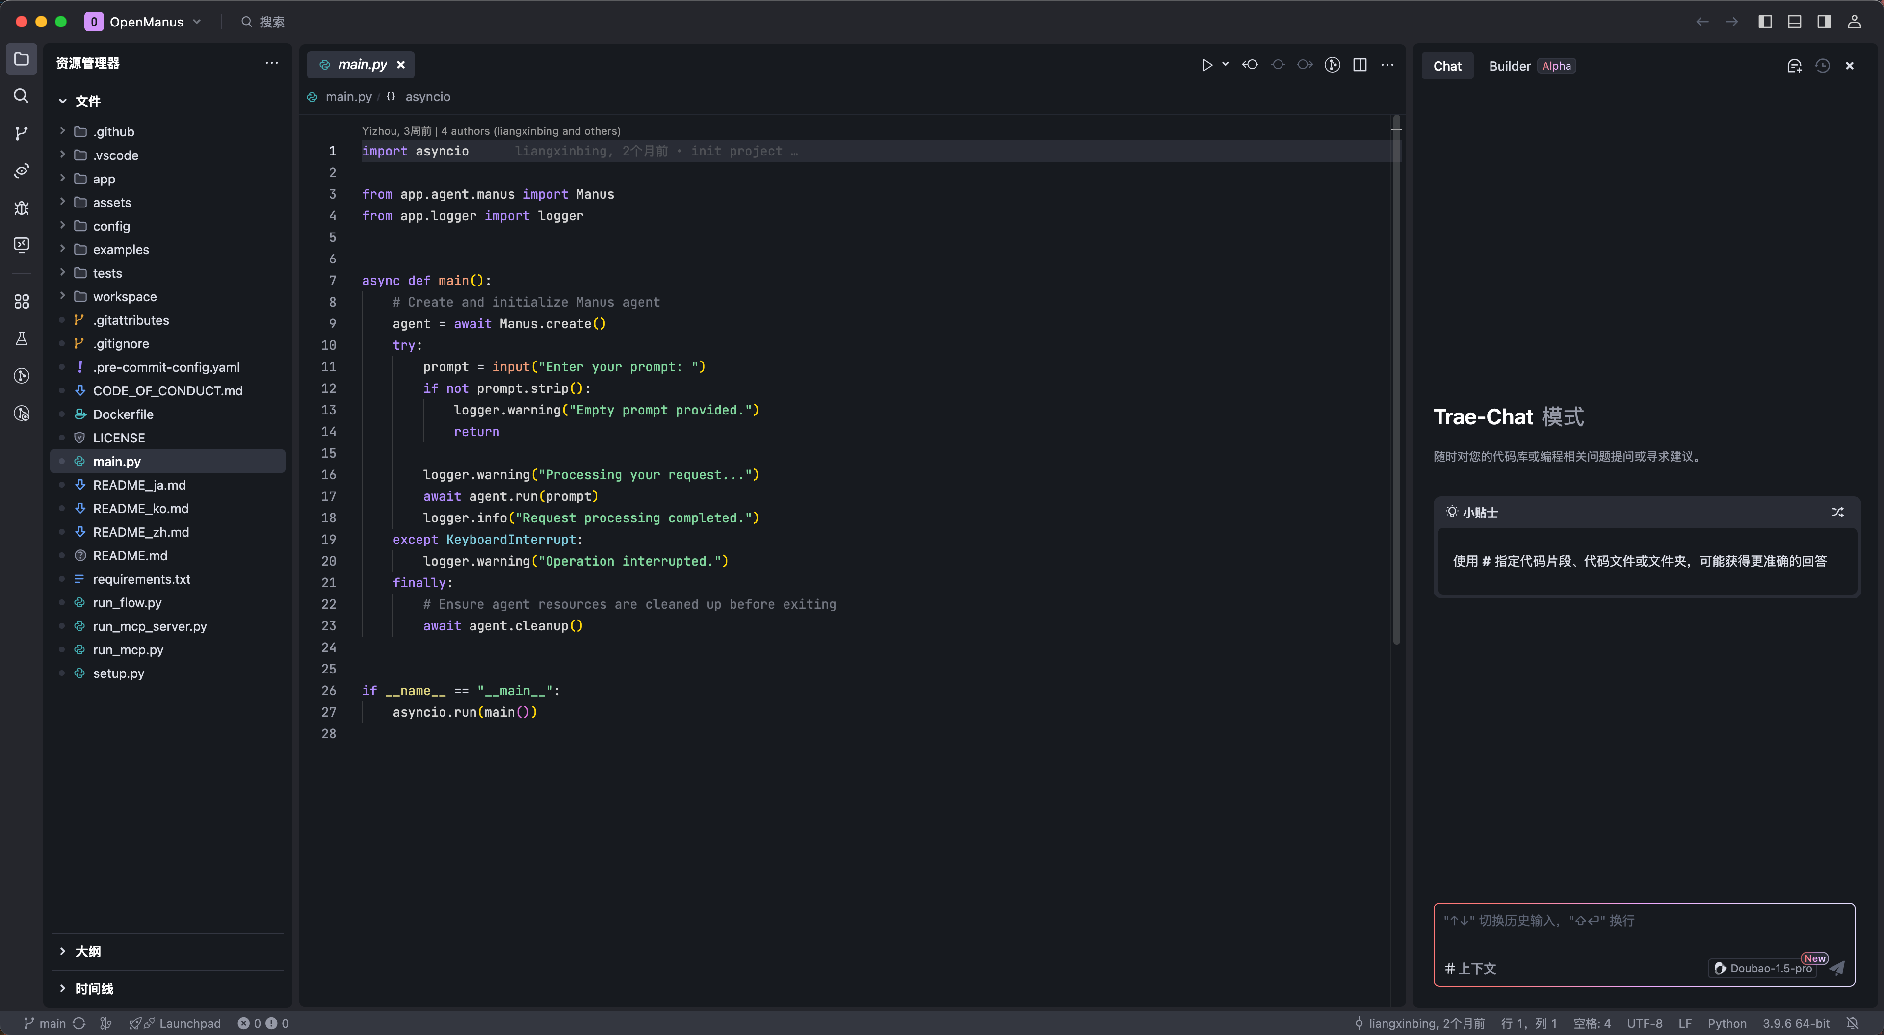Screen dimensions: 1884x1035
Task: Open the Search view in activity bar
Action: (x=21, y=96)
